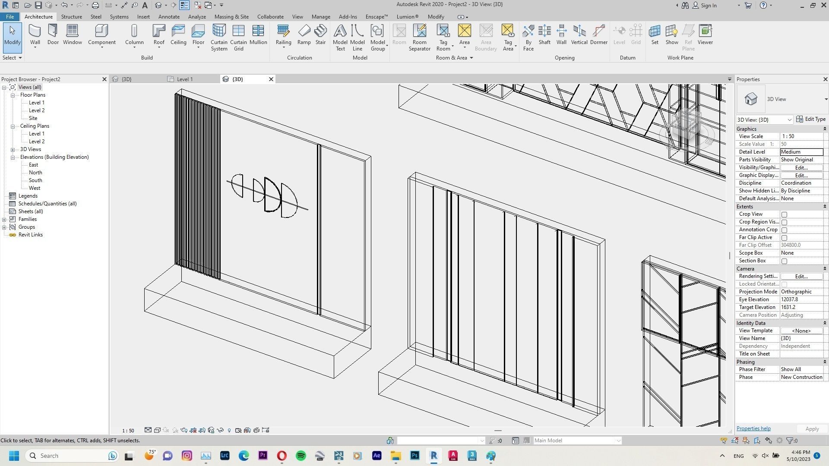Image resolution: width=829 pixels, height=466 pixels.
Task: Open the Door placement tool
Action: coord(53,35)
